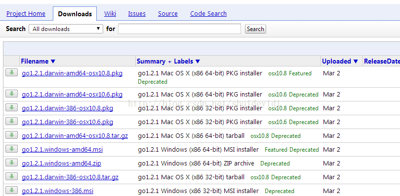Open go1.2.1.windows-amd64.msi file link
This screenshot has height=196, width=400.
[x=62, y=149]
